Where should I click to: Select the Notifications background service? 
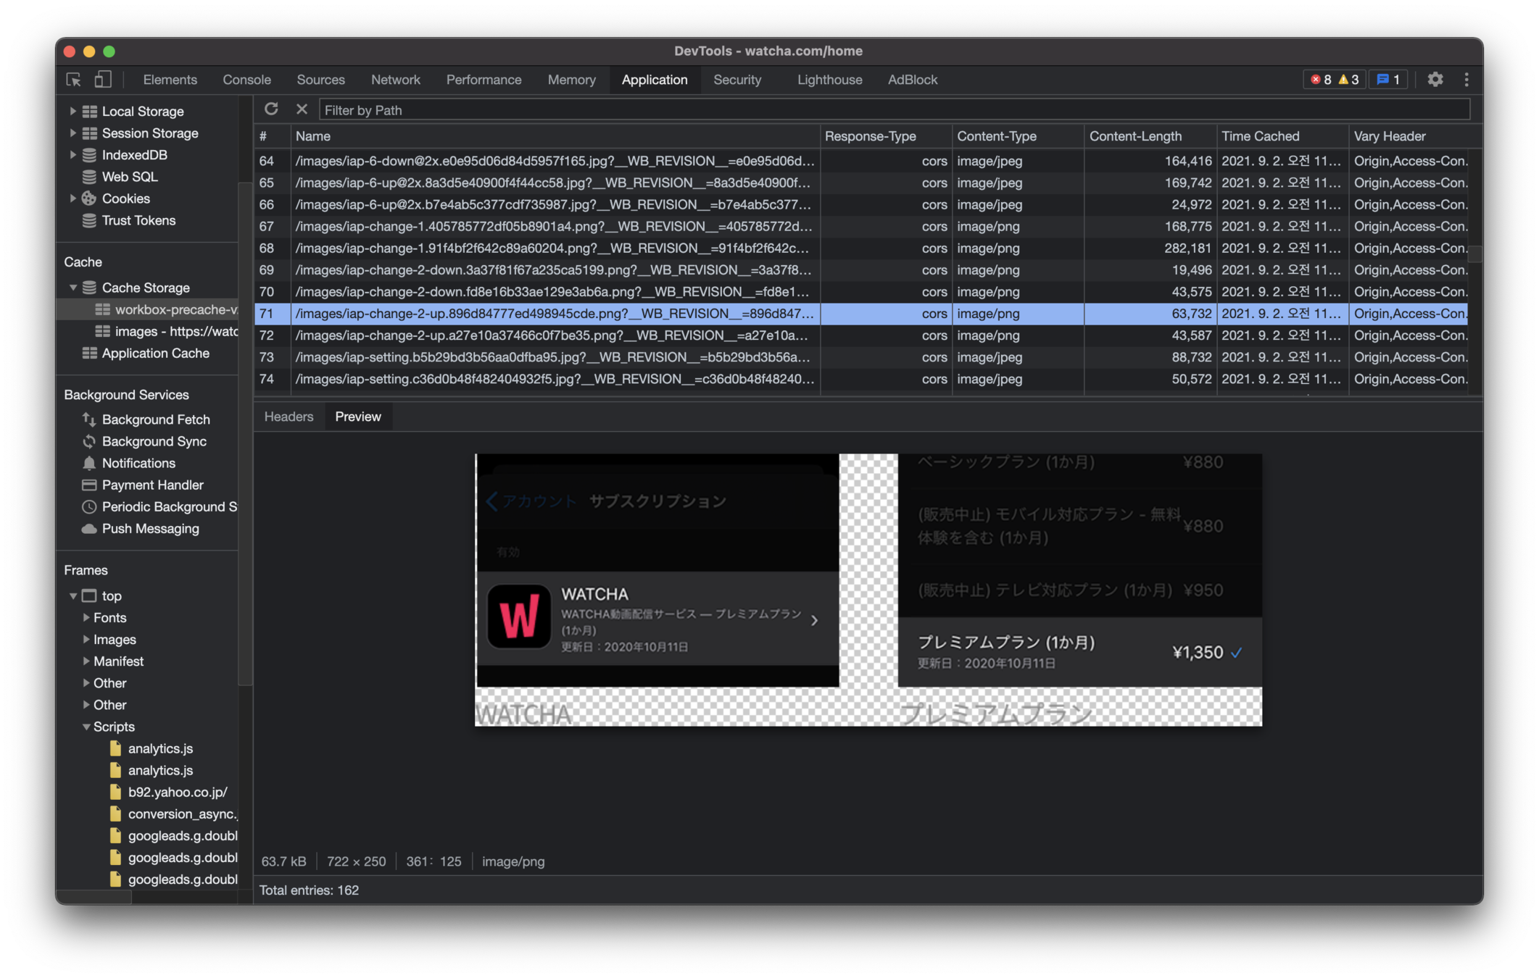pyautogui.click(x=138, y=463)
